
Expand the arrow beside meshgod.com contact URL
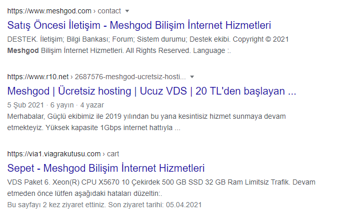(128, 11)
